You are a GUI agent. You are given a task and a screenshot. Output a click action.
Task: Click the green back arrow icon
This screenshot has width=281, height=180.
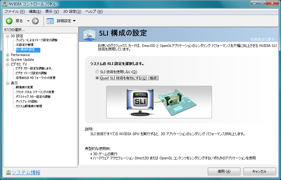(9, 21)
